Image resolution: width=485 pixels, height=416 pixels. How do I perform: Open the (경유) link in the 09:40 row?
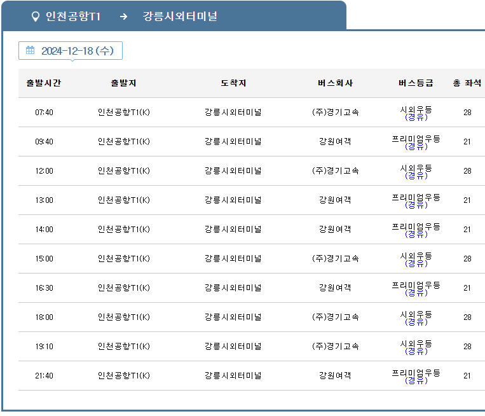(416, 146)
